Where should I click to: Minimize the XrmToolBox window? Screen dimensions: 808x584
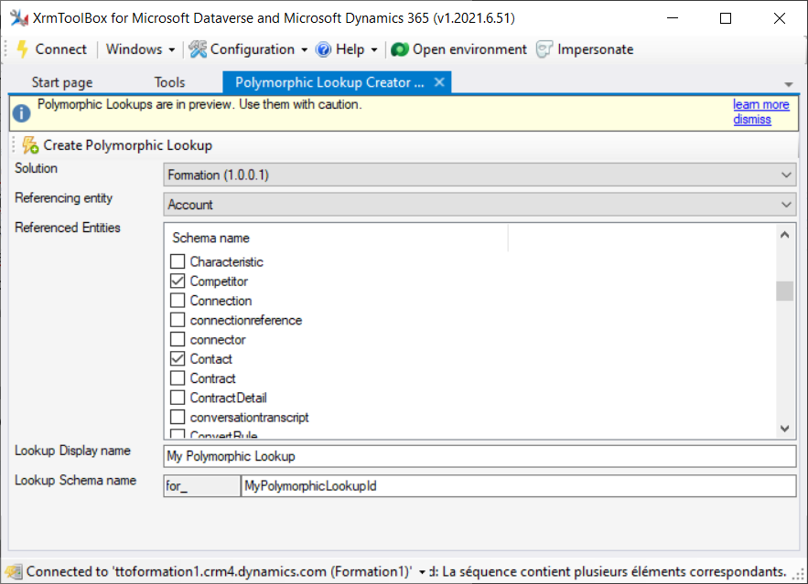pos(673,18)
